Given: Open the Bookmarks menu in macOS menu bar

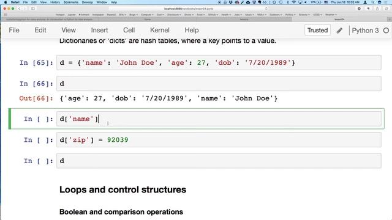Looking at the screenshot, I should (x=71, y=2).
